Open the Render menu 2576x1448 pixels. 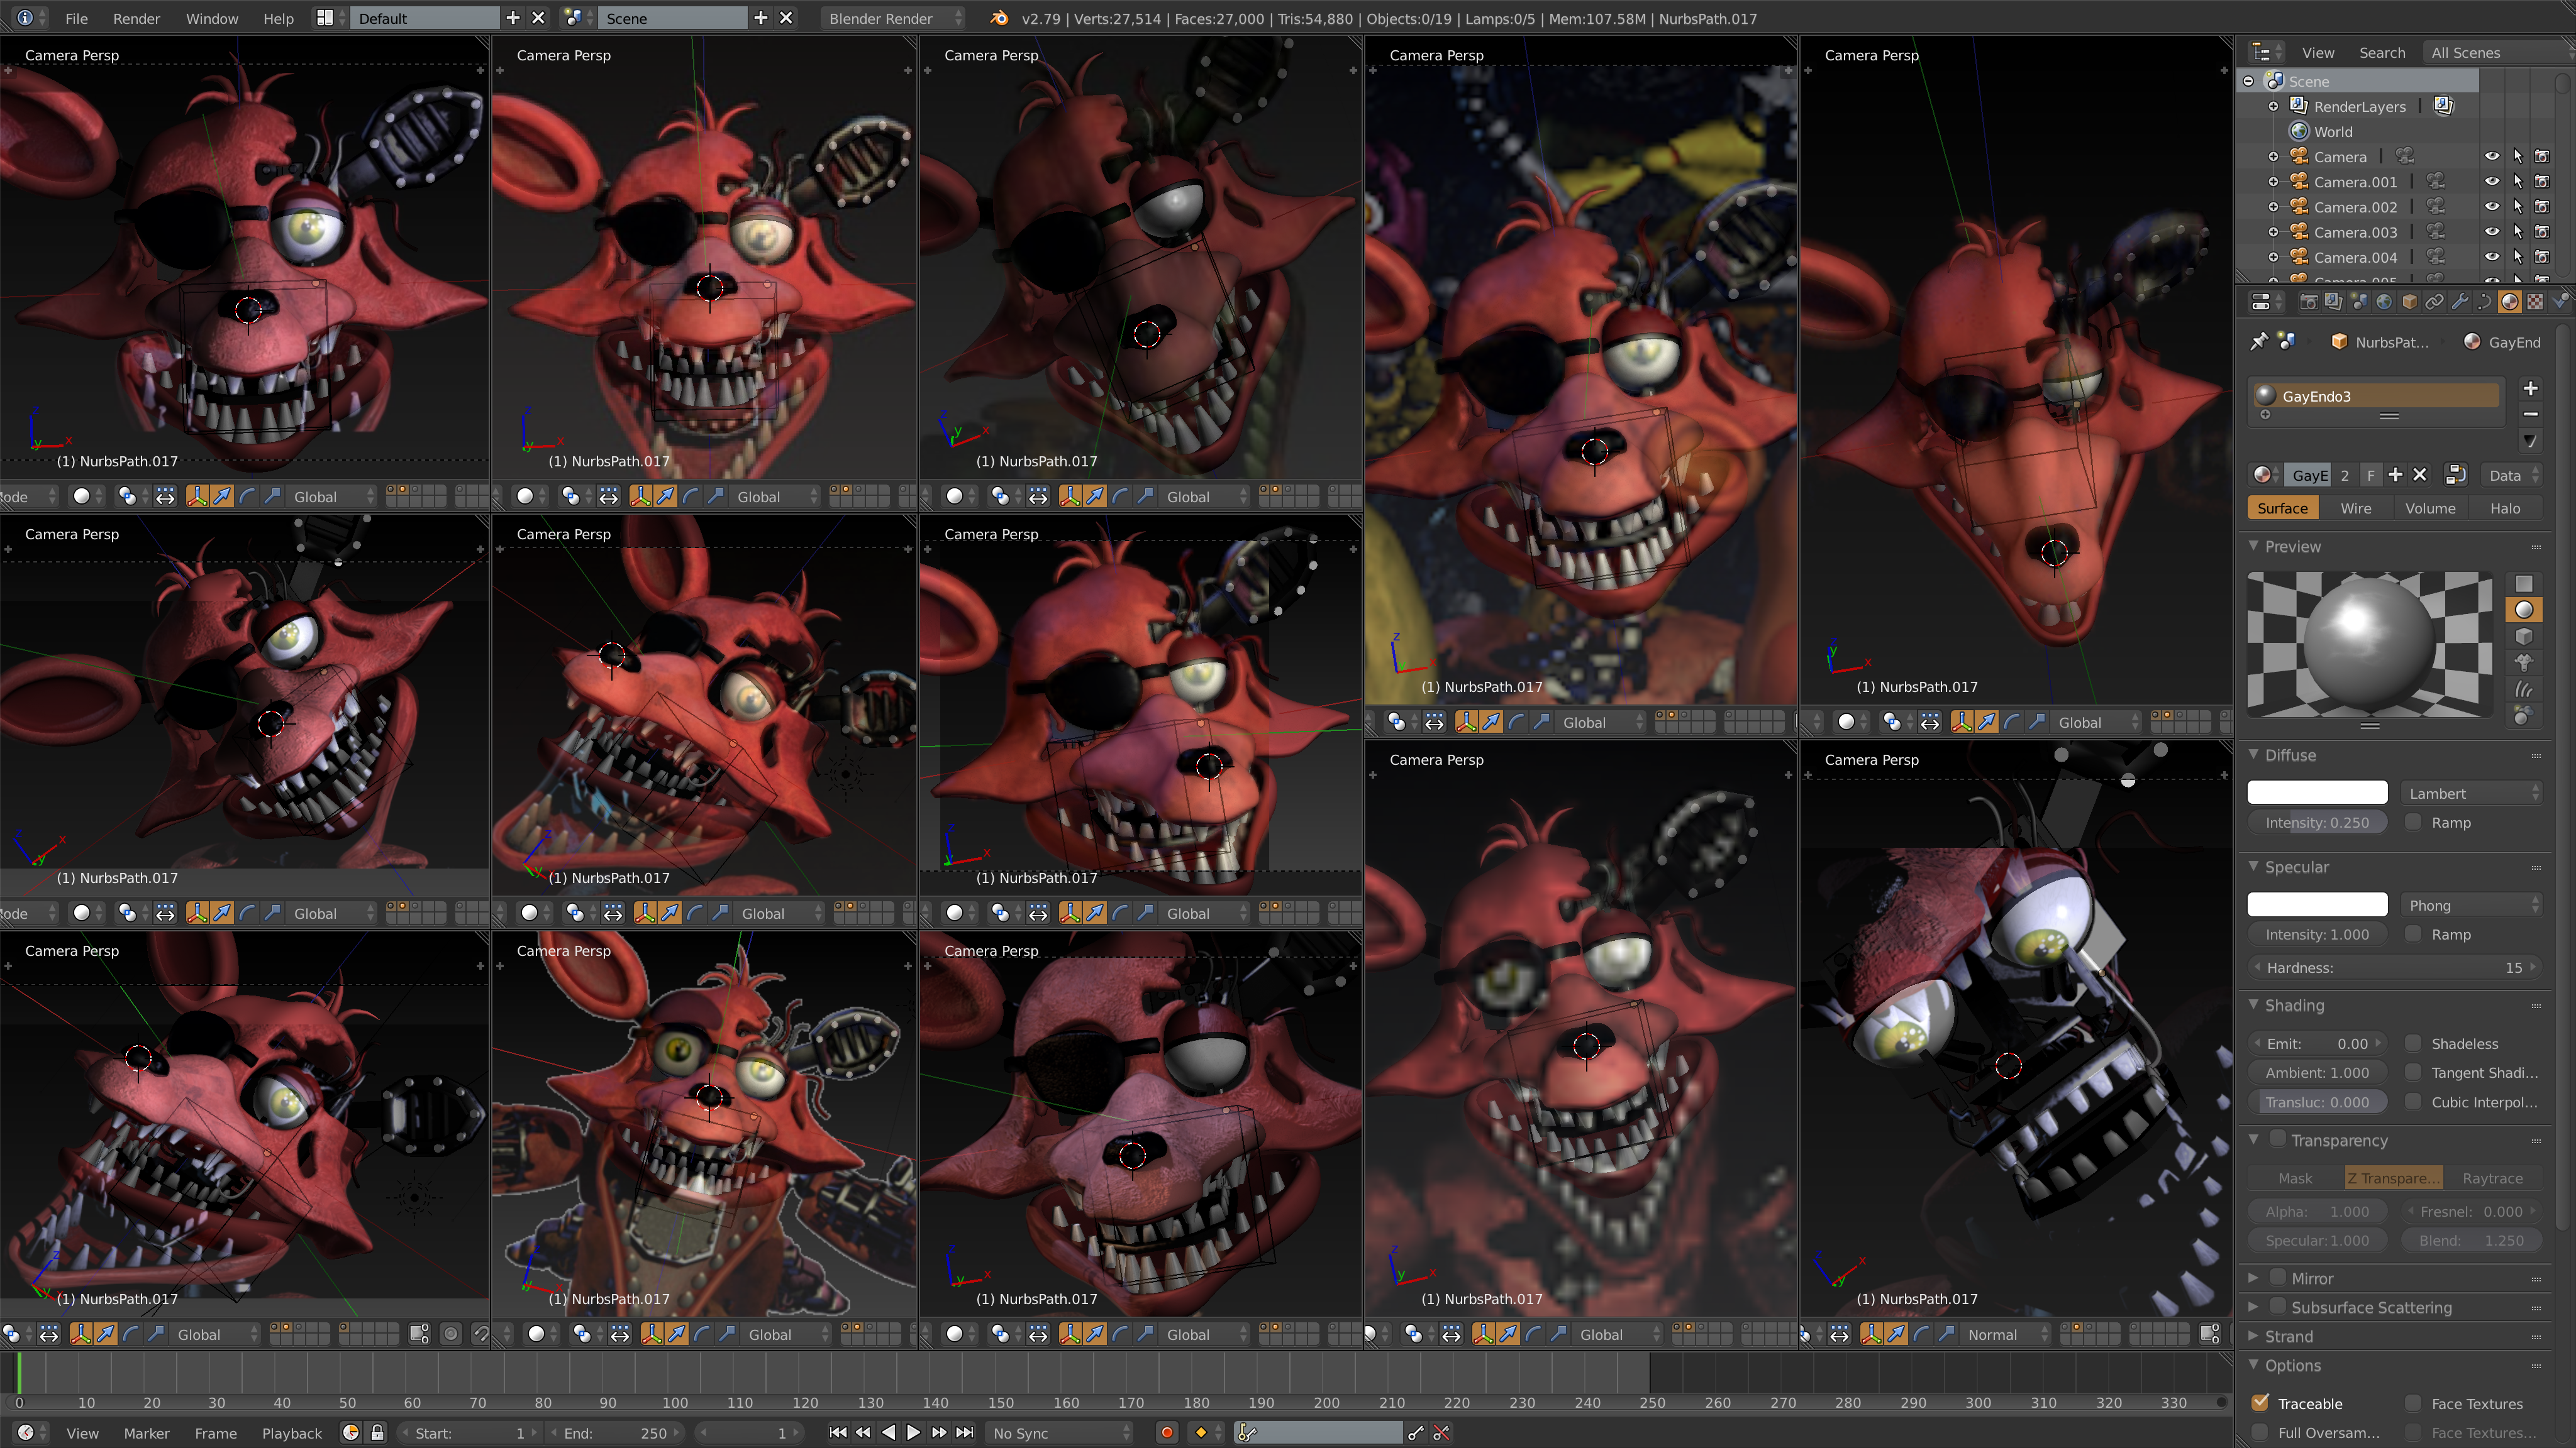[x=136, y=18]
